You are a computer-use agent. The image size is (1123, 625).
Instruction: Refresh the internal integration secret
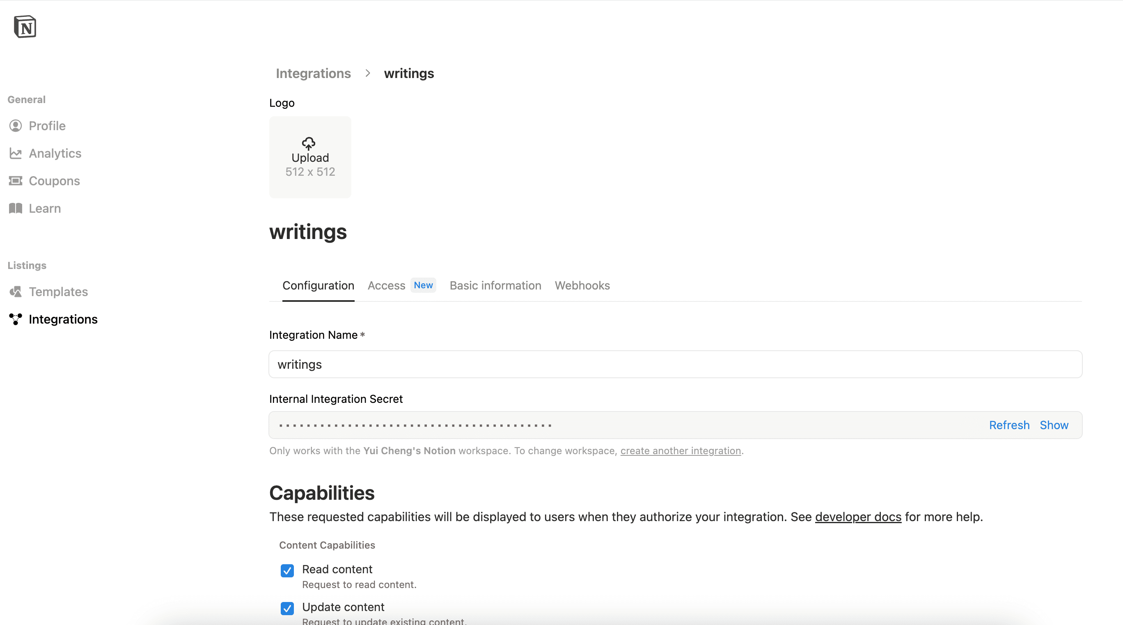coord(1009,425)
